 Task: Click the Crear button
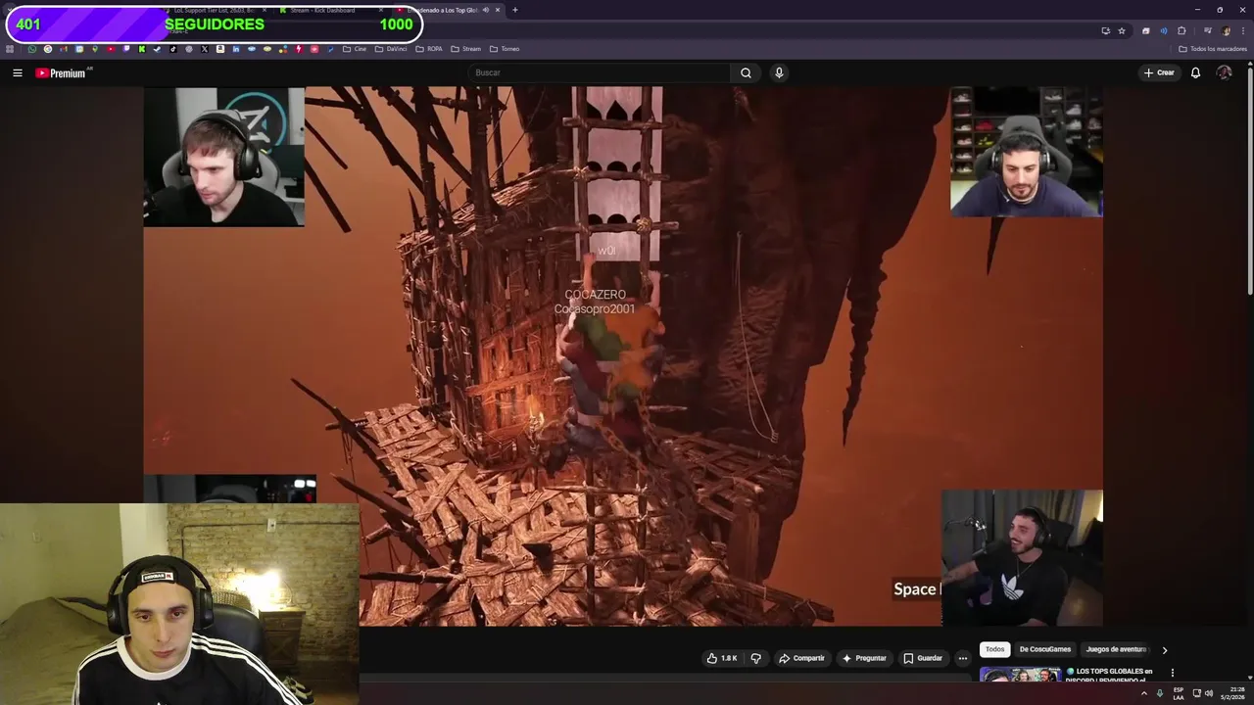point(1159,72)
